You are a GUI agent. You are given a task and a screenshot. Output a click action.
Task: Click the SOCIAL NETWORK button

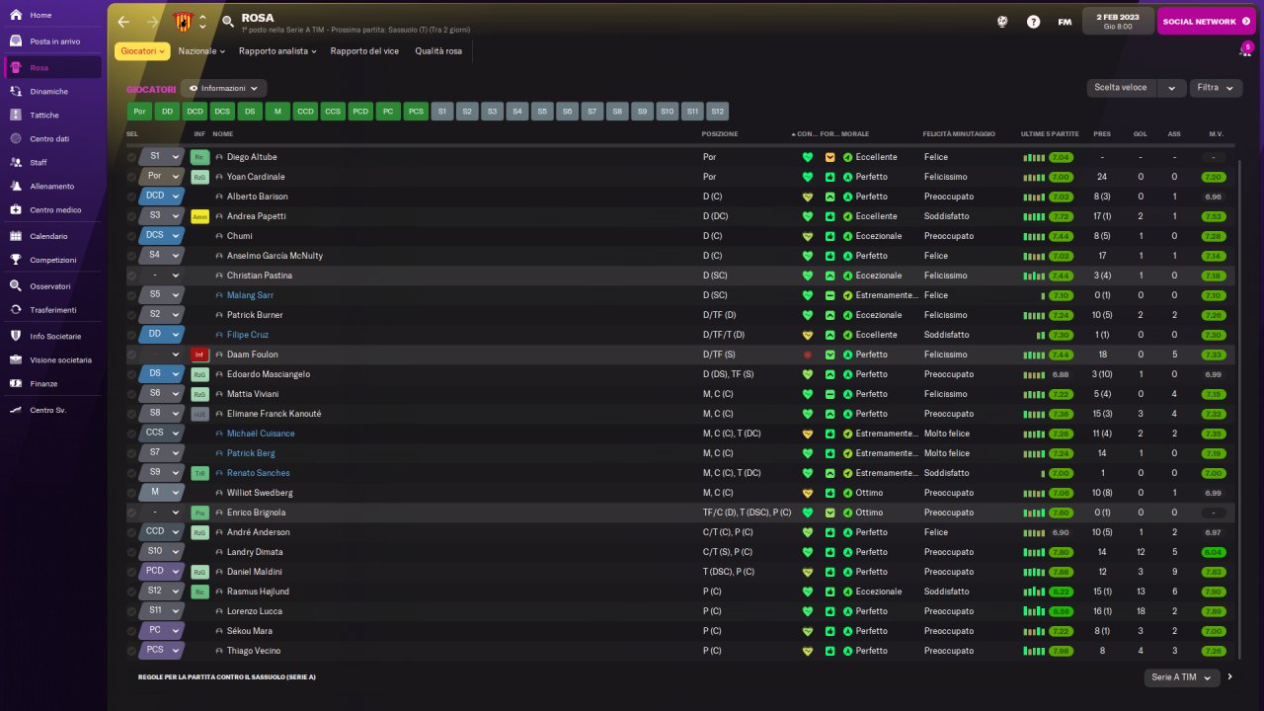tap(1206, 22)
